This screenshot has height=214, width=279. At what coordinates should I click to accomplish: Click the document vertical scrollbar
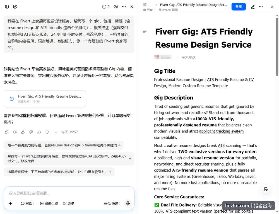[x=277, y=47]
